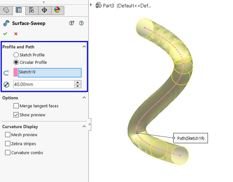Viewport: 233px width, 182px height.
Task: Click the Surface-Sweep feature icon
Action: [x=6, y=23]
